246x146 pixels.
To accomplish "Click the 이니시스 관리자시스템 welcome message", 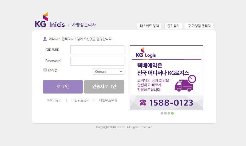I will (80, 39).
